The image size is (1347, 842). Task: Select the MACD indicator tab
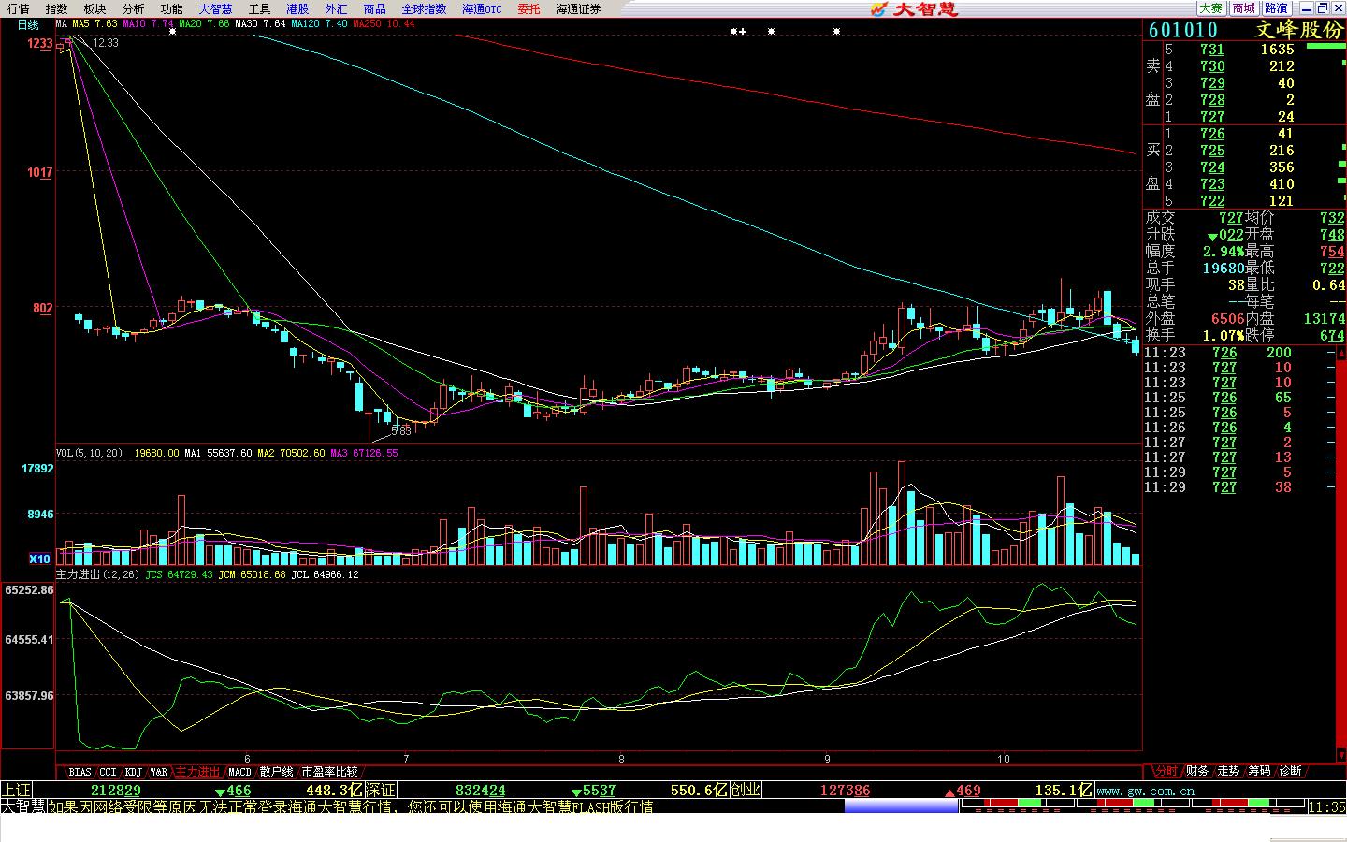click(x=240, y=772)
